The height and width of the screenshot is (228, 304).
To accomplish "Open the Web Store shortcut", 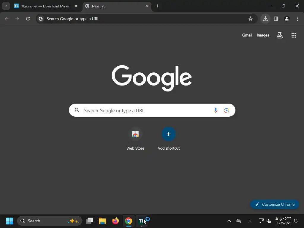I will [135, 139].
